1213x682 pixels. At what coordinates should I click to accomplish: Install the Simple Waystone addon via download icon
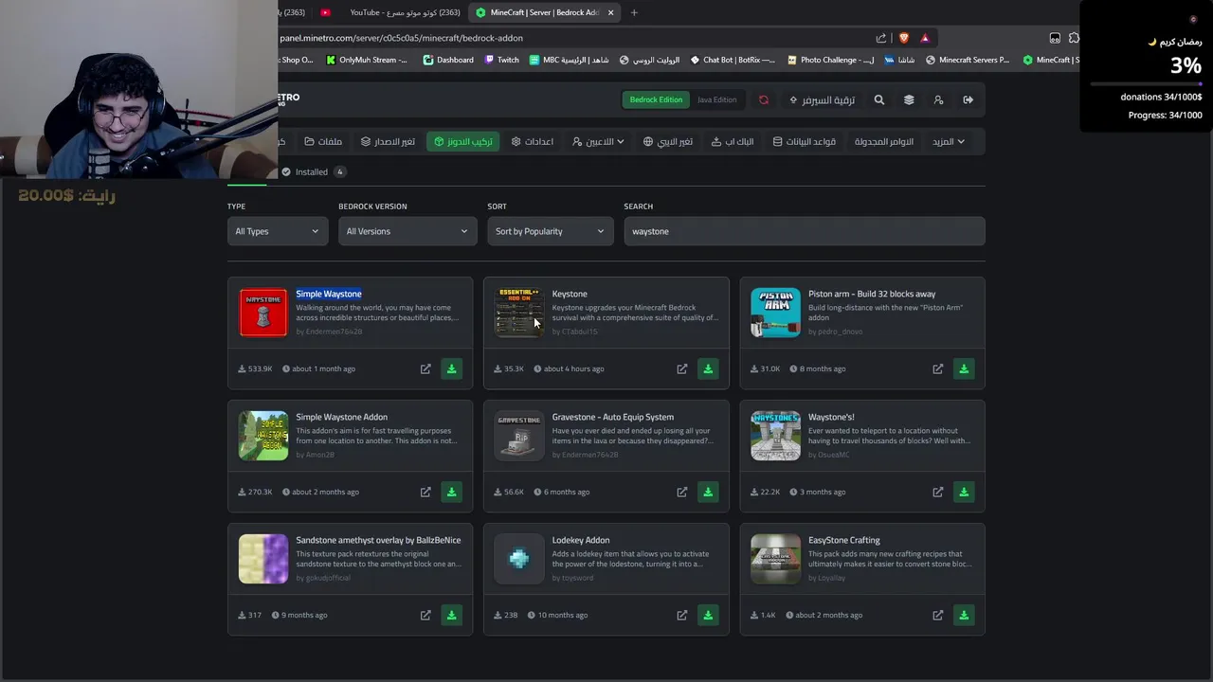(x=451, y=368)
